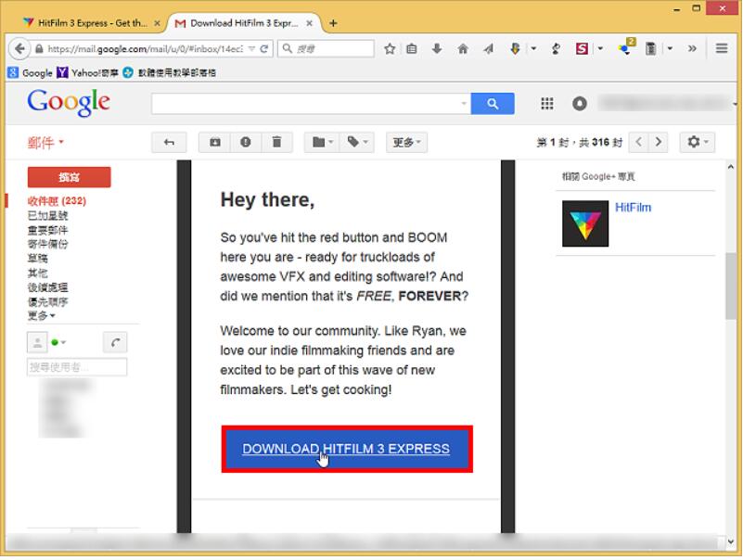The width and height of the screenshot is (743, 560).
Task: Click the address bar URL field
Action: point(145,48)
